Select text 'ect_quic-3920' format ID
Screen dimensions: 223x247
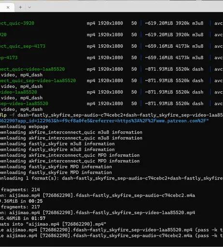point(17,23)
